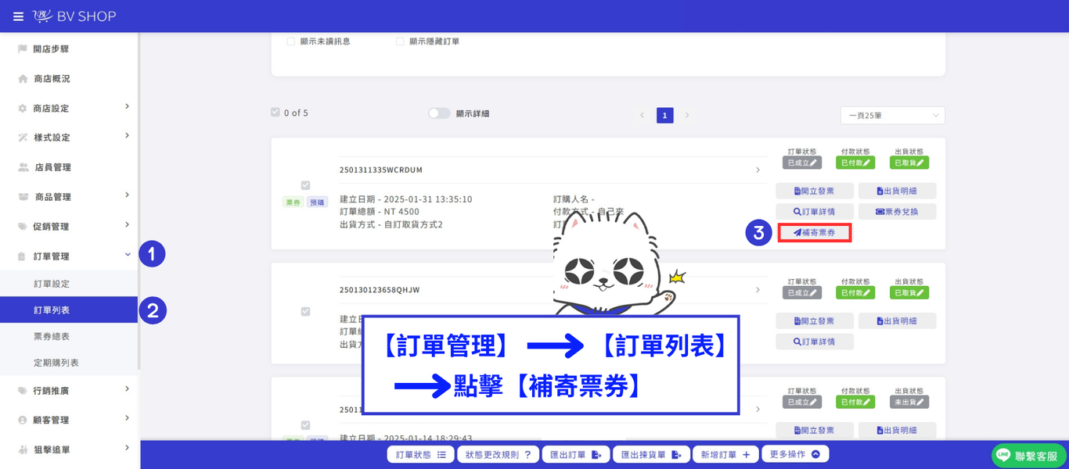This screenshot has height=469, width=1069.
Task: Tick the 顯示未讀訊息 checkbox
Action: pyautogui.click(x=291, y=41)
